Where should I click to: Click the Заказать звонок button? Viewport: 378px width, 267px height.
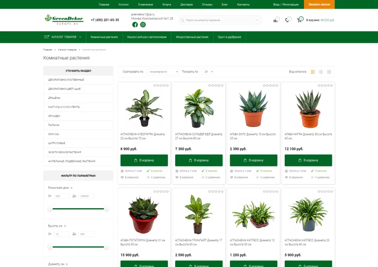click(319, 4)
